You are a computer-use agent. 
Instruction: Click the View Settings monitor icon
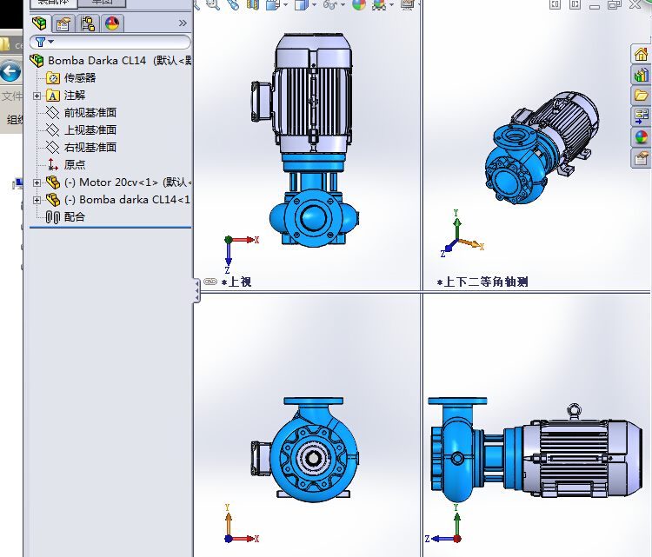click(407, 4)
